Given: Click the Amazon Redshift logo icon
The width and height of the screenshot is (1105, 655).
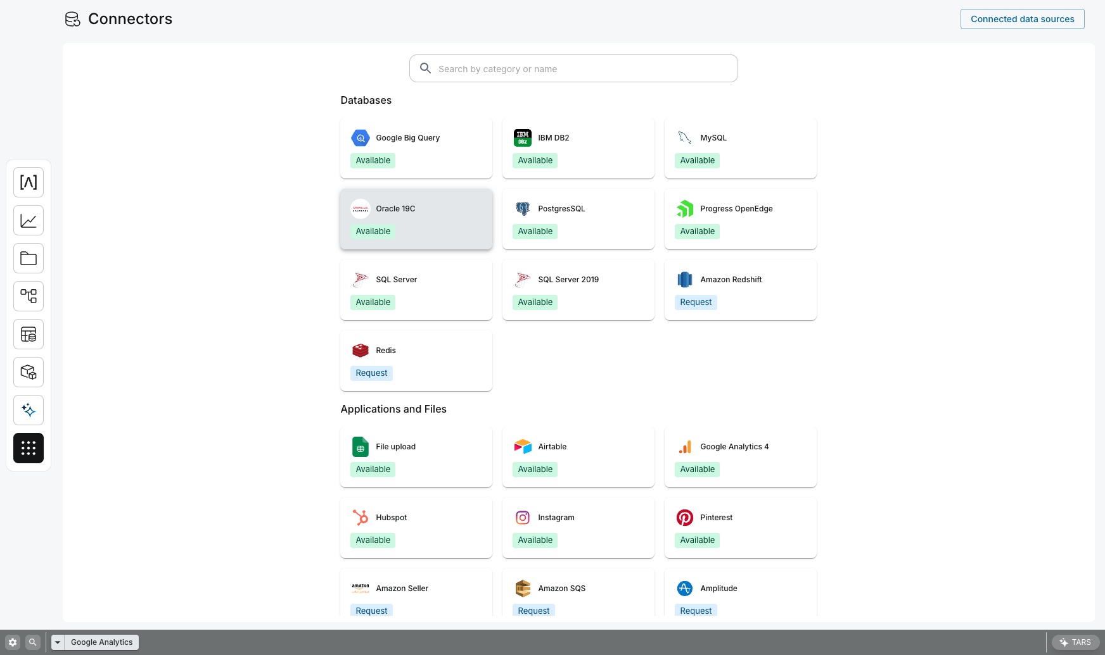Looking at the screenshot, I should 685,280.
